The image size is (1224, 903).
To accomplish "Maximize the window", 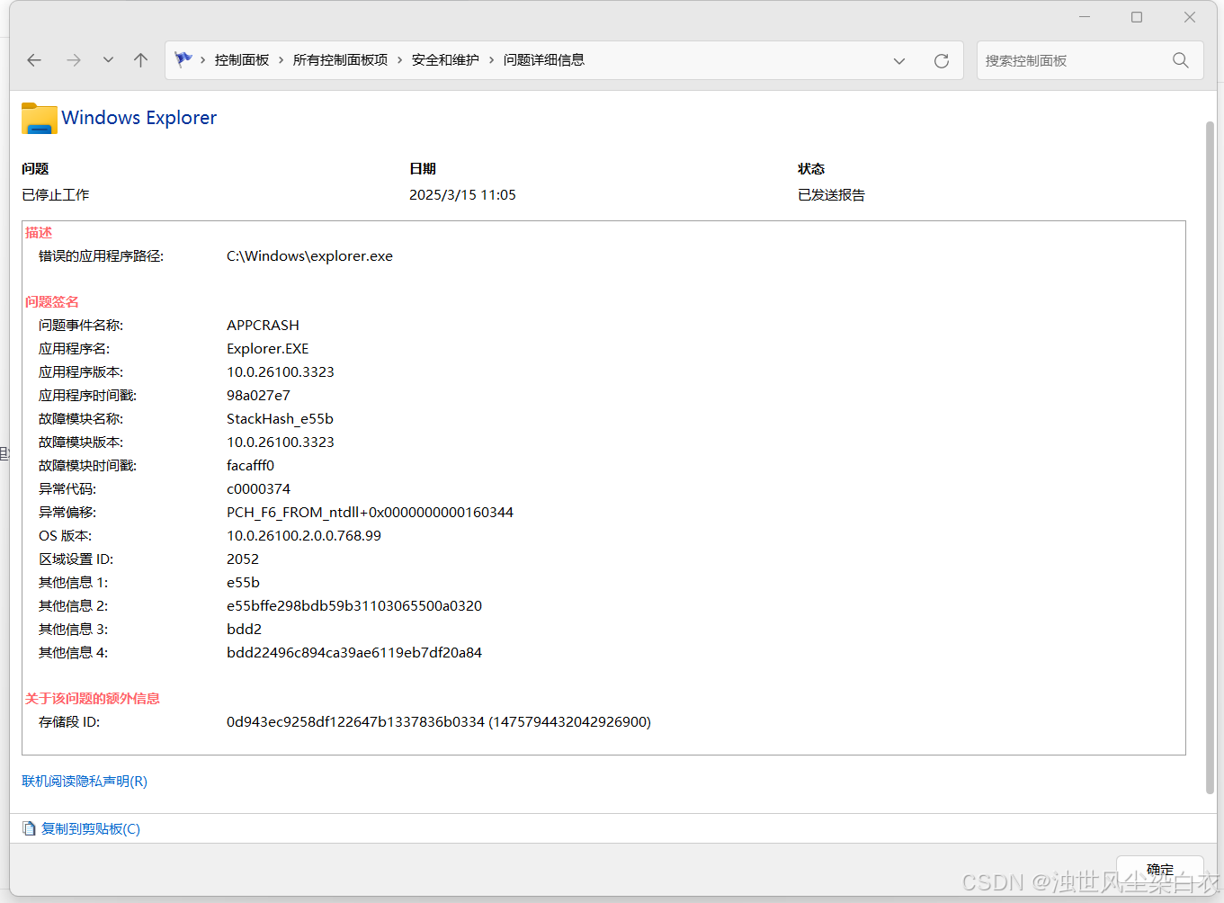I will (x=1137, y=17).
